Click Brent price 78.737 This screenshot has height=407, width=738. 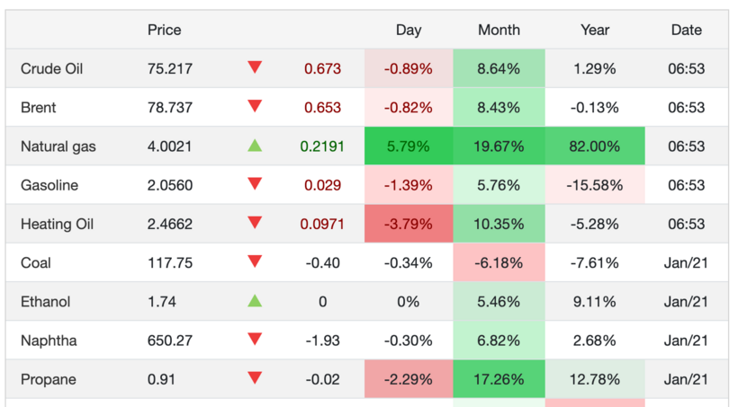(x=170, y=108)
